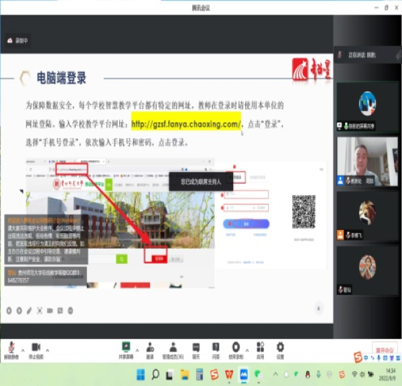402x386 pixels.
Task: Expand the audio options arrow beside microphone
Action: click(23, 349)
